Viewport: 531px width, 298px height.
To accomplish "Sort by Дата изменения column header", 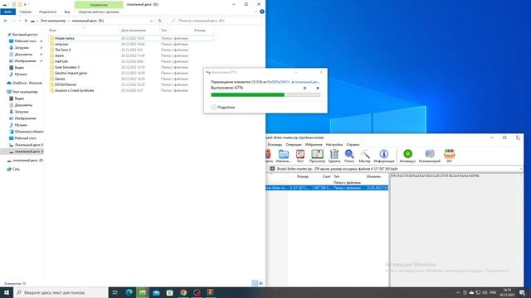I will coord(134,31).
